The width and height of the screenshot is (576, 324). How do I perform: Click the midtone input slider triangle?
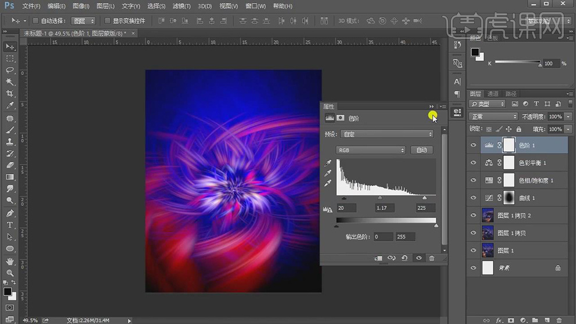(x=380, y=198)
